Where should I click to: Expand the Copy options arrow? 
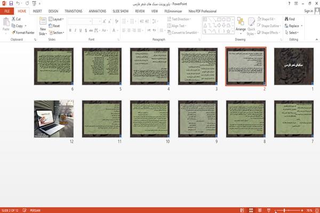26,26
